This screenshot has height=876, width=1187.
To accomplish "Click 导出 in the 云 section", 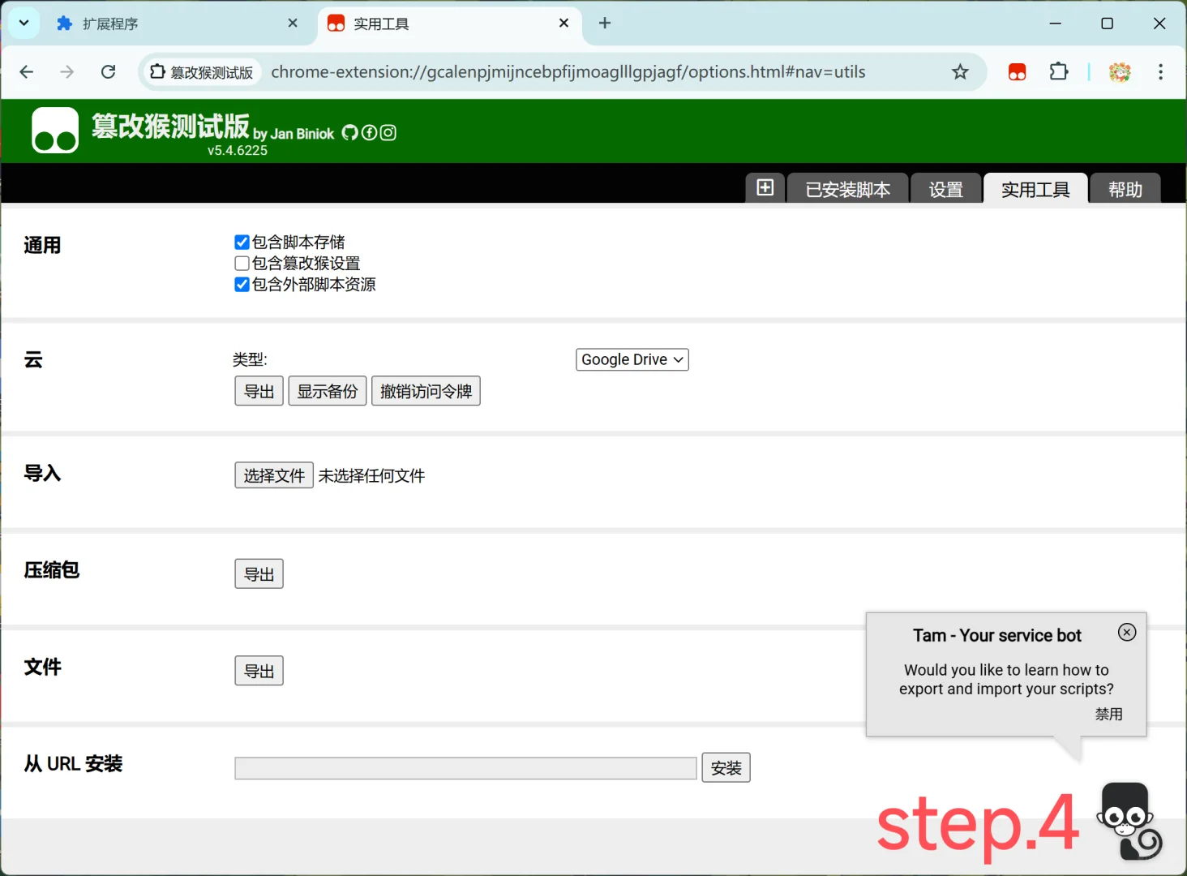I will click(x=259, y=391).
